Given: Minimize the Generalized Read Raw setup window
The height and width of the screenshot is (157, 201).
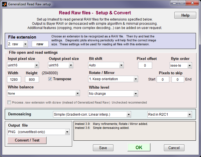Looking at the screenshot, I should pyautogui.click(x=174, y=3).
